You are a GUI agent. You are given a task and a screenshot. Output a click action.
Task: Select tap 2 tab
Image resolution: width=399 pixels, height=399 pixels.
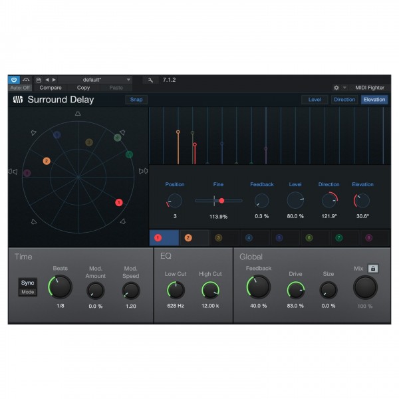194,237
